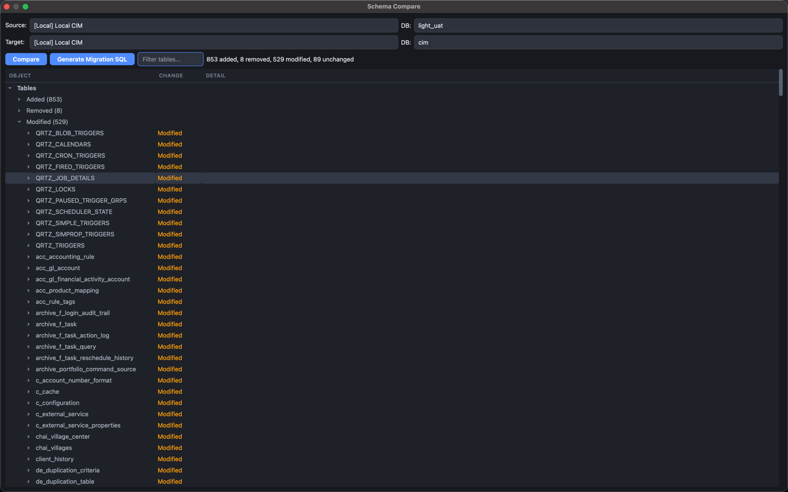This screenshot has width=788, height=492.
Task: Maximize the Schema Compare window
Action: [26, 6]
